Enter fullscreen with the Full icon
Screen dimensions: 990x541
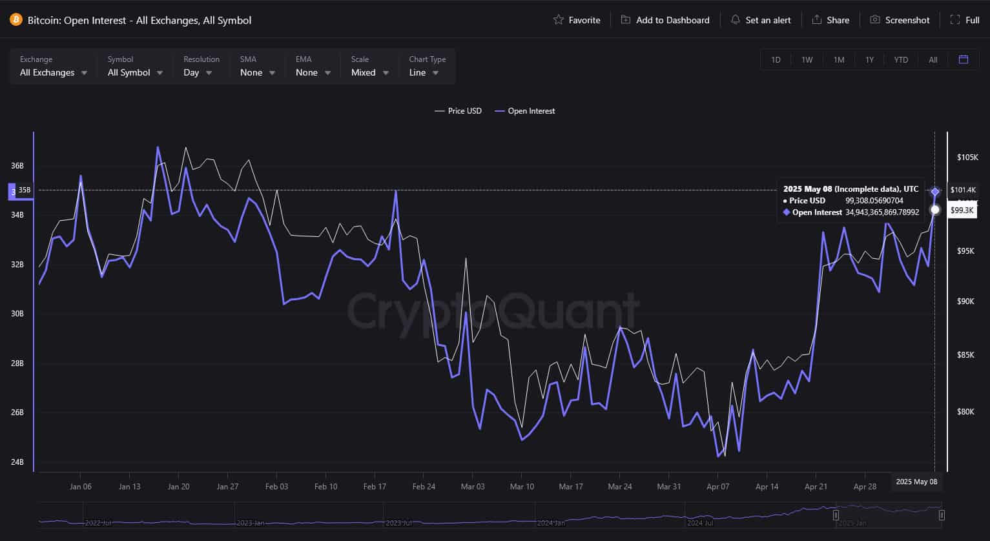[x=954, y=20]
